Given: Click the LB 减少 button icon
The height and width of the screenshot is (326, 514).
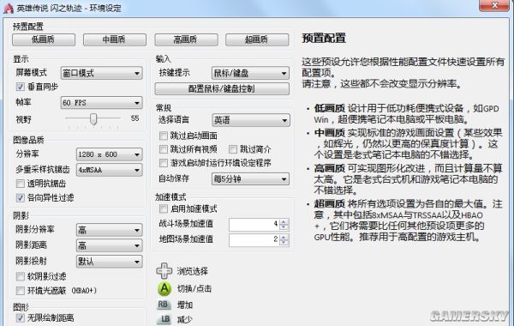Looking at the screenshot, I should point(164,319).
